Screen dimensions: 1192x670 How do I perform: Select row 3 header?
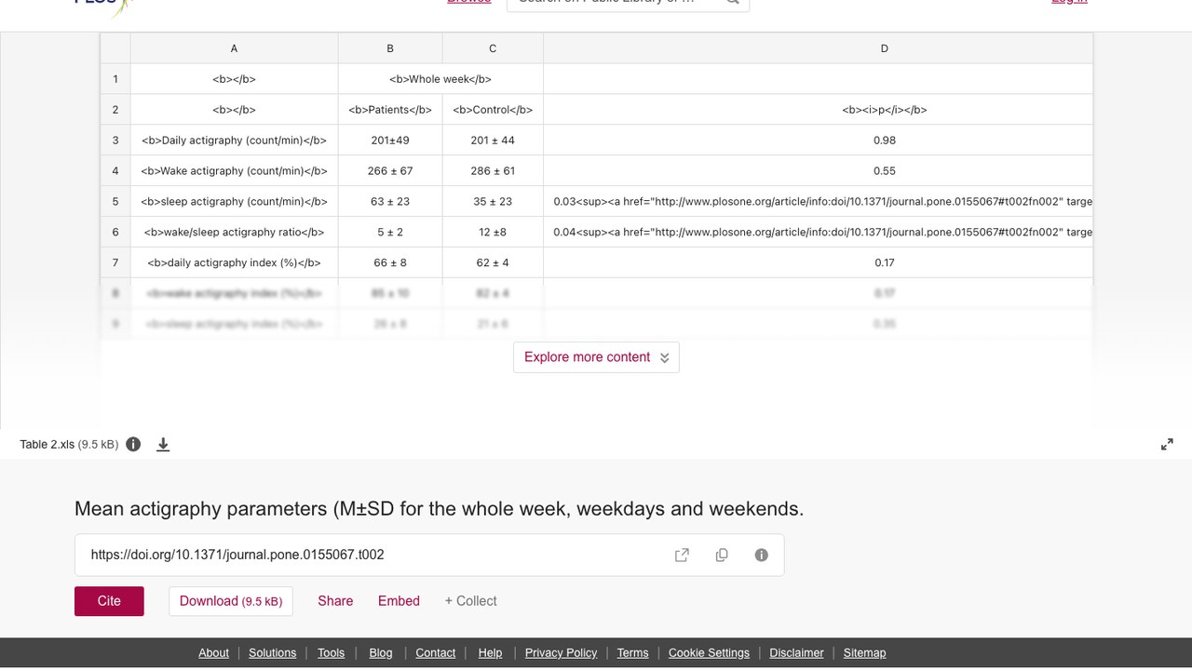tap(115, 141)
